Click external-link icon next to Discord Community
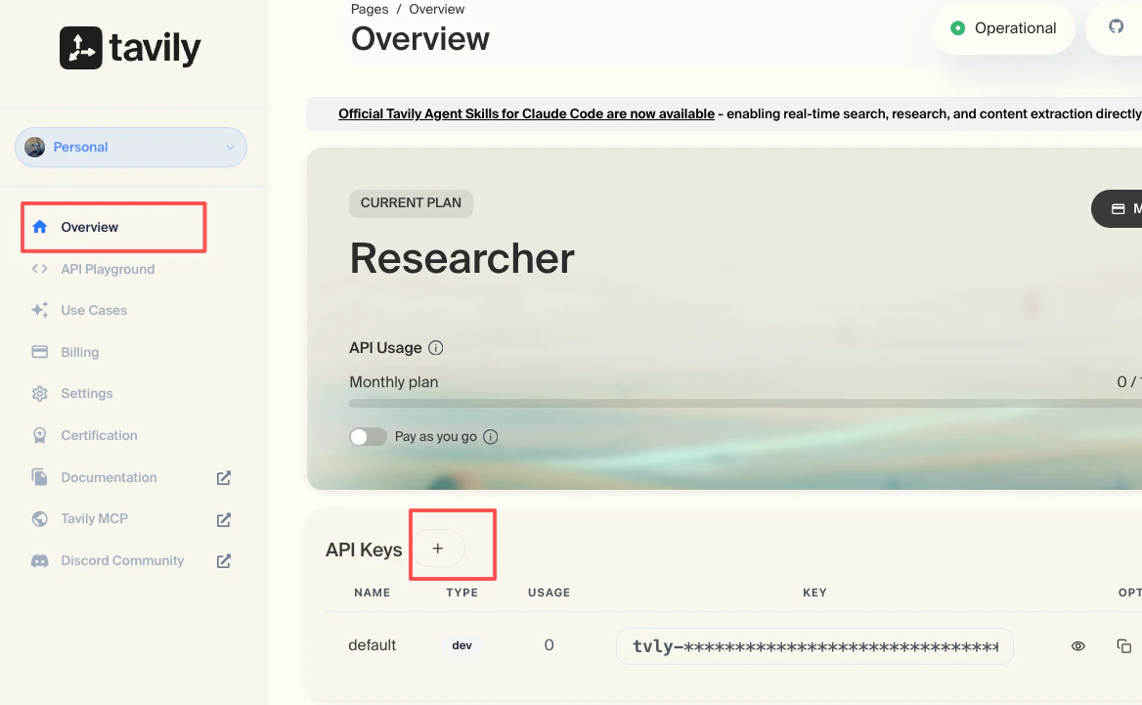Screen dimensions: 1142x705 pyautogui.click(x=224, y=561)
